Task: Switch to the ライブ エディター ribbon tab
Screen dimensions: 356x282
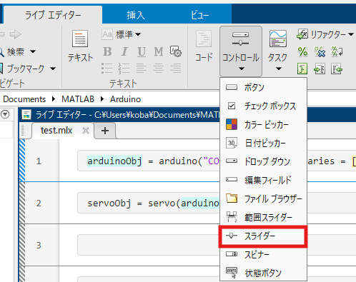Action: tap(53, 15)
